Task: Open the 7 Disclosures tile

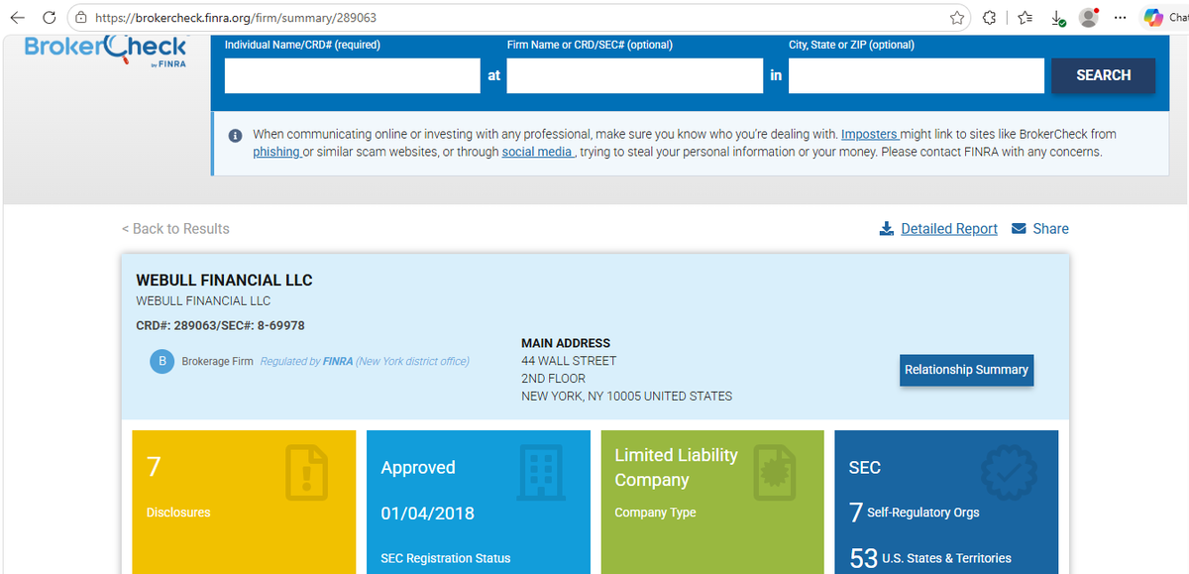Action: click(x=244, y=502)
